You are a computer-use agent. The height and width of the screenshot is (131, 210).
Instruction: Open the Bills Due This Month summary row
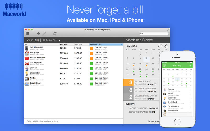click(x=141, y=90)
